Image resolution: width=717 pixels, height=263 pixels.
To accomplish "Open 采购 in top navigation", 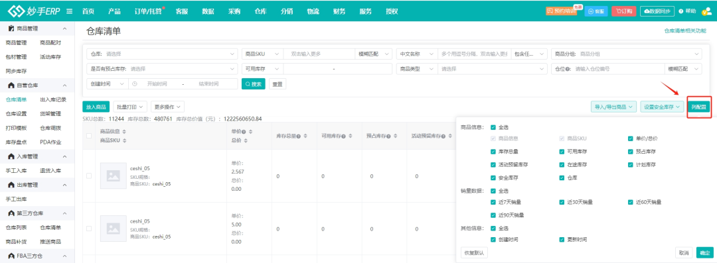I will pos(234,11).
